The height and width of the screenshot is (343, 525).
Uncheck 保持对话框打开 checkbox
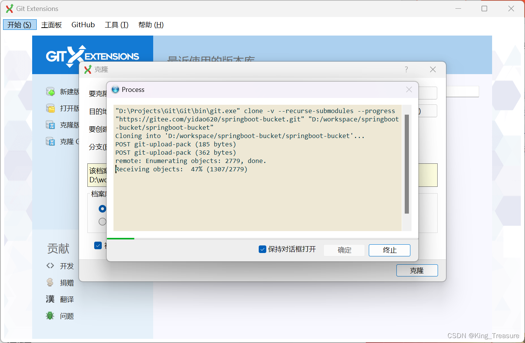262,249
